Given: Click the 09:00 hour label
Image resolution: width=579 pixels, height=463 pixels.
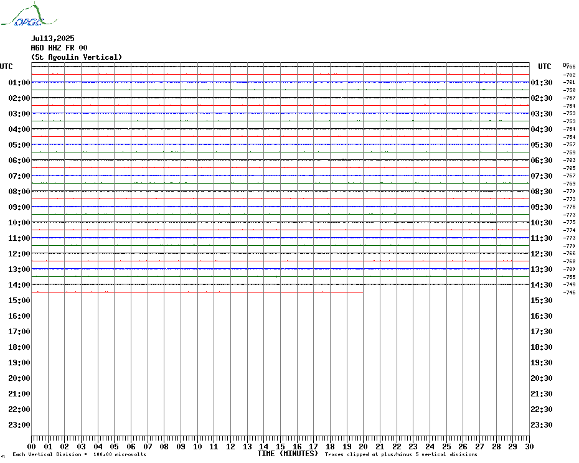Looking at the screenshot, I should point(19,207).
